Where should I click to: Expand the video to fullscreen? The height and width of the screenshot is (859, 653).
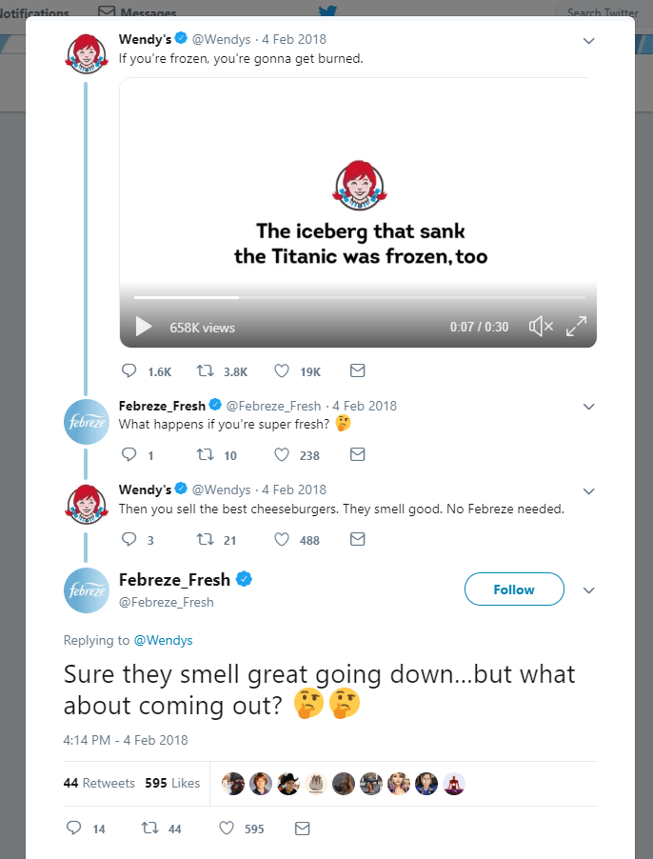pos(576,326)
